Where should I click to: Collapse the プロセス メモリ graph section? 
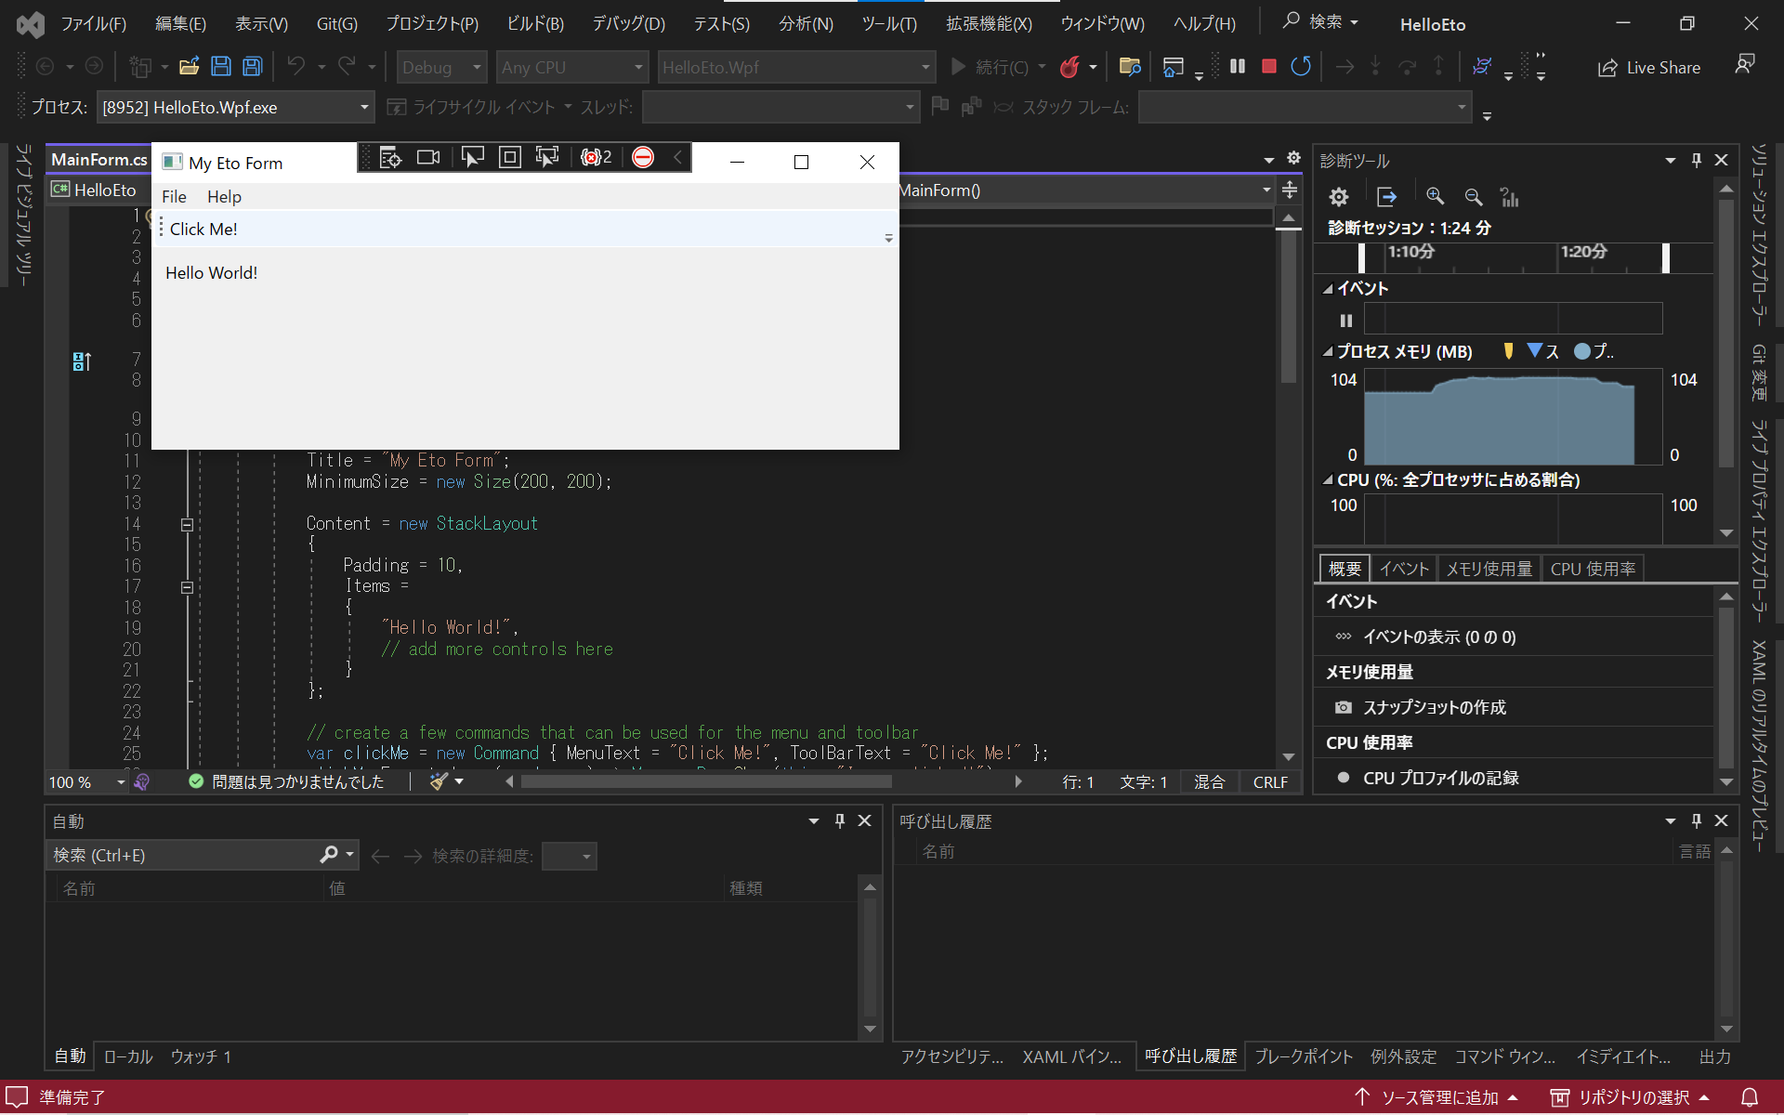click(1328, 352)
